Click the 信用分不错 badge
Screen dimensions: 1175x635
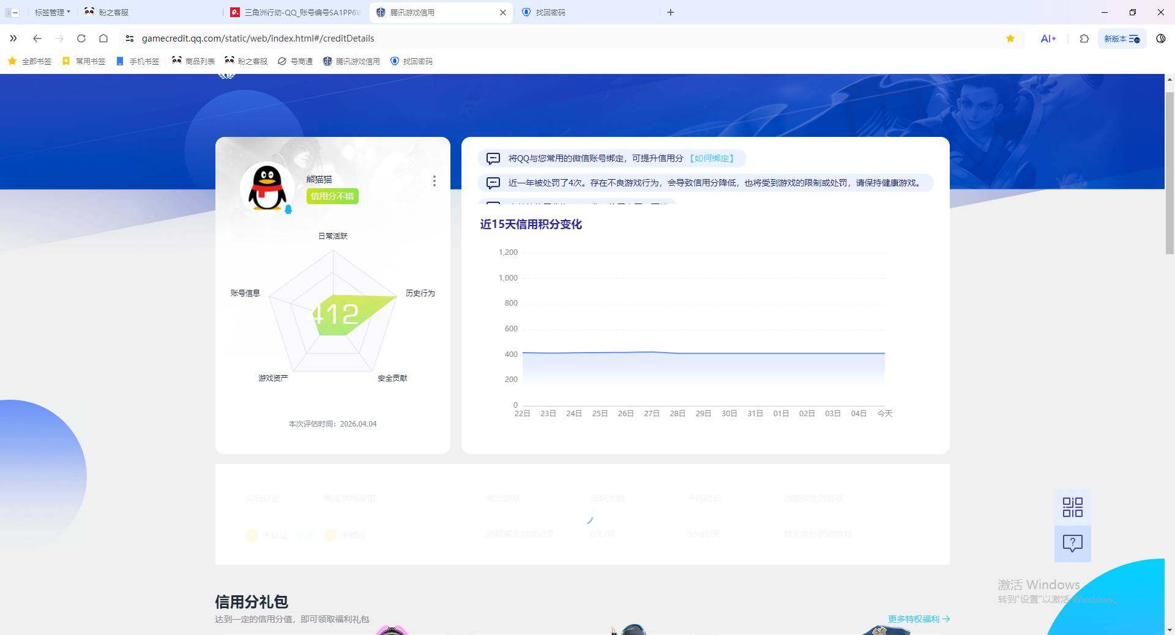[332, 196]
